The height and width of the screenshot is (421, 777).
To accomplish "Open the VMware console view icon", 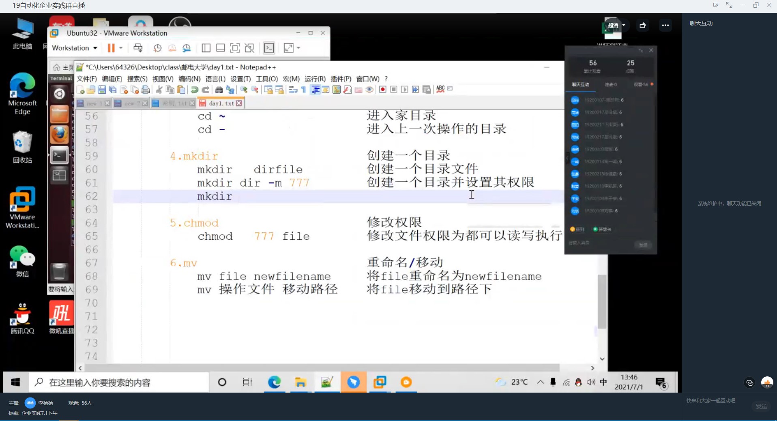I will [269, 48].
